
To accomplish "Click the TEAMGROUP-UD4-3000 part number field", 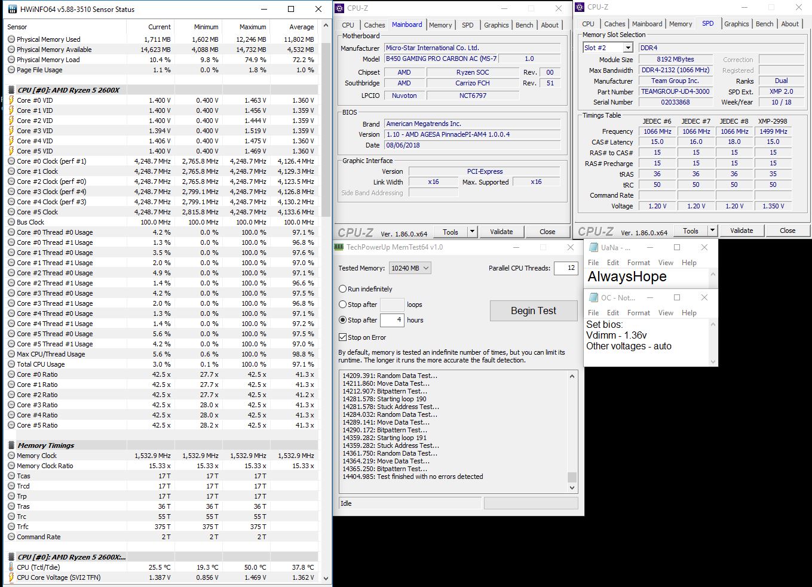I will point(675,92).
